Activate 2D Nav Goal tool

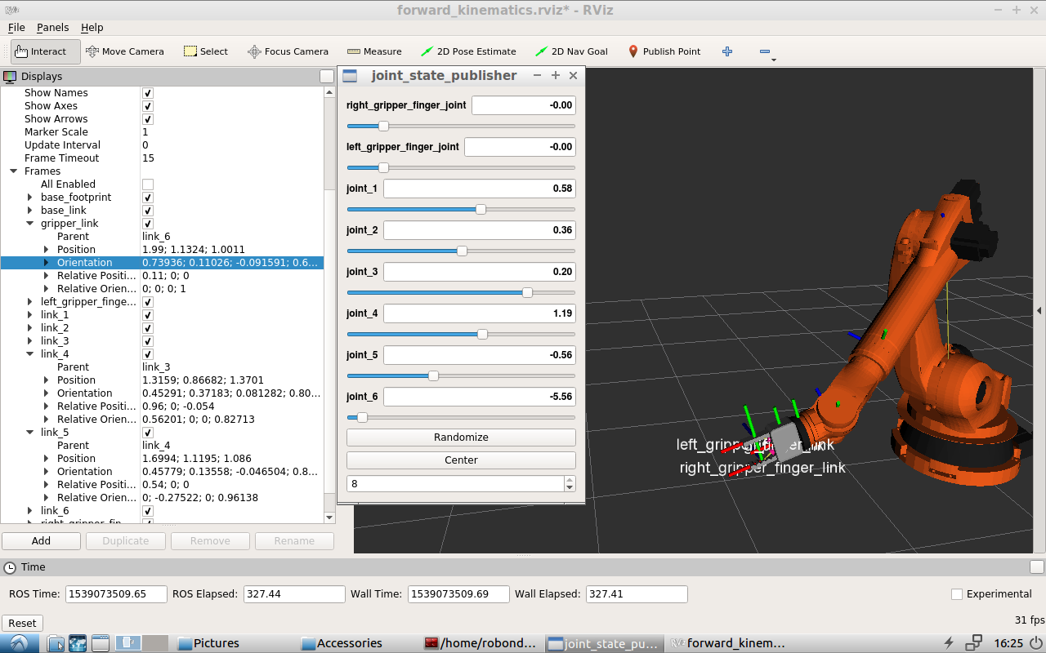tap(571, 51)
